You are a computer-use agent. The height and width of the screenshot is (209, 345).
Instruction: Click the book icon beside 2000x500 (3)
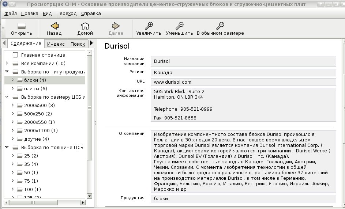[20, 106]
